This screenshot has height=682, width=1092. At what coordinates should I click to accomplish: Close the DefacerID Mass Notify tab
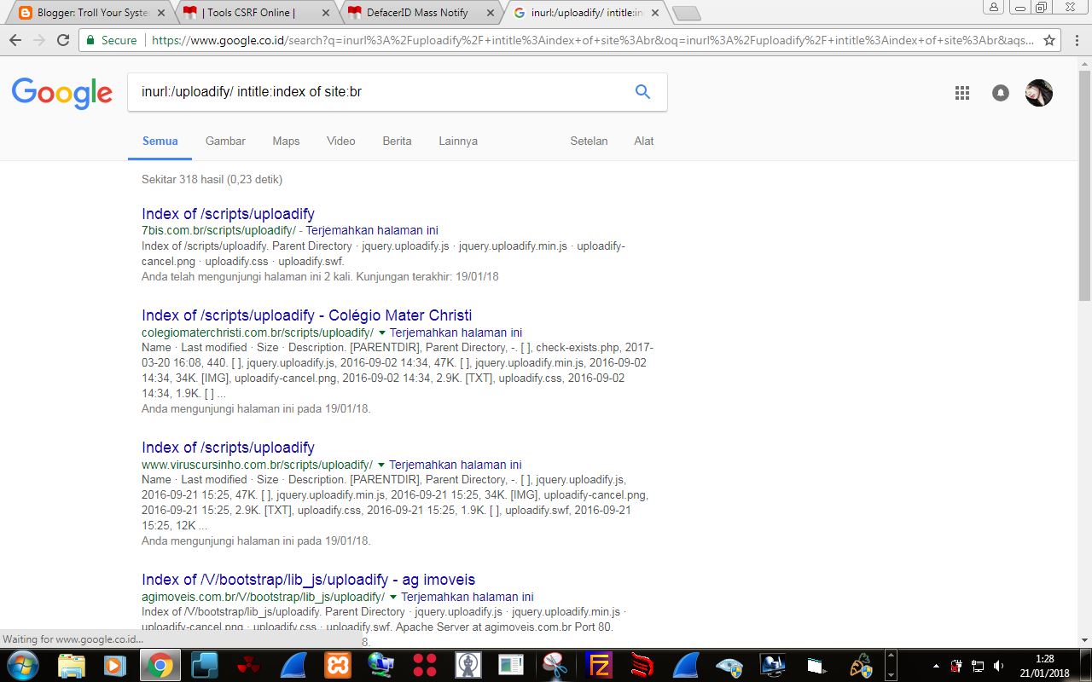coord(489,13)
